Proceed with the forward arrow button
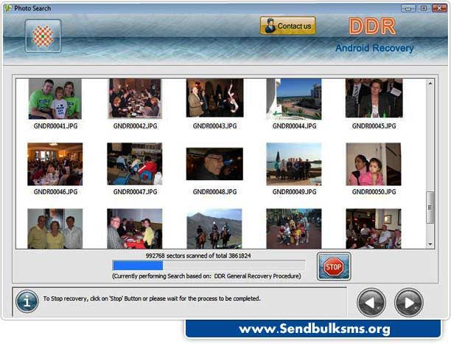Image resolution: width=451 pixels, height=344 pixels. [409, 303]
